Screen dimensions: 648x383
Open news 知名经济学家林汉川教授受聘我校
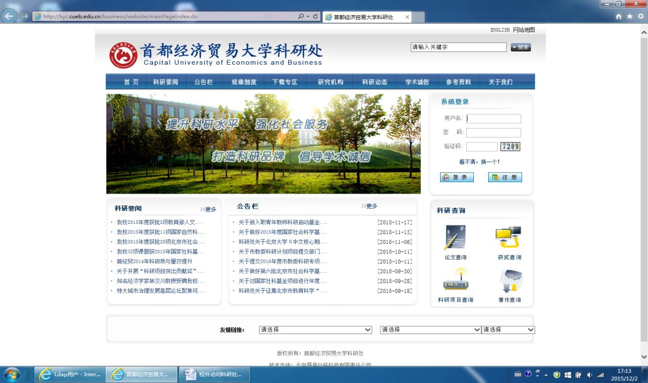pos(160,281)
